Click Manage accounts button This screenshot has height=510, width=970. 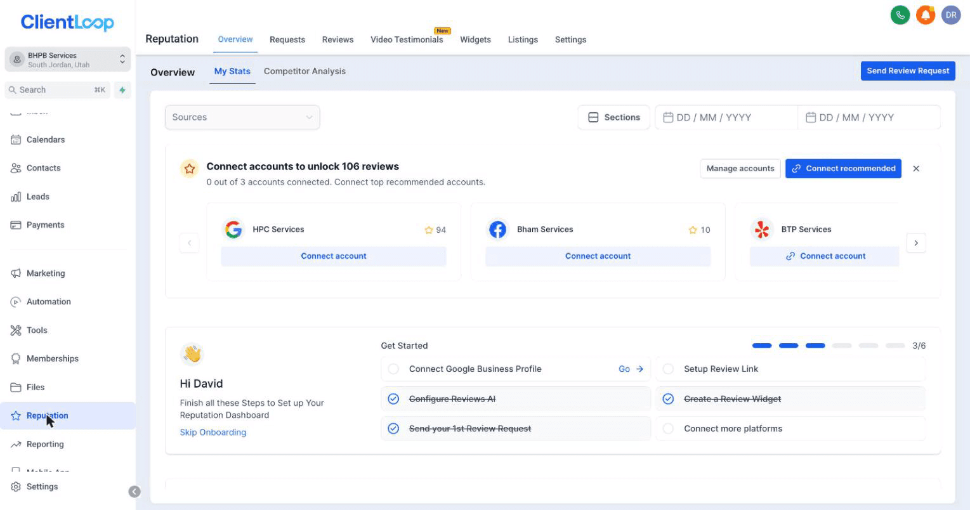click(740, 169)
